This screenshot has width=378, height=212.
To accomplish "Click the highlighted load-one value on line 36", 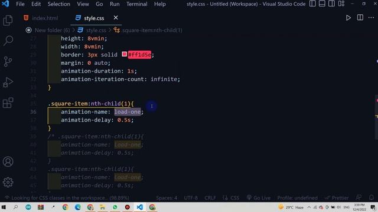I will click(x=128, y=112).
